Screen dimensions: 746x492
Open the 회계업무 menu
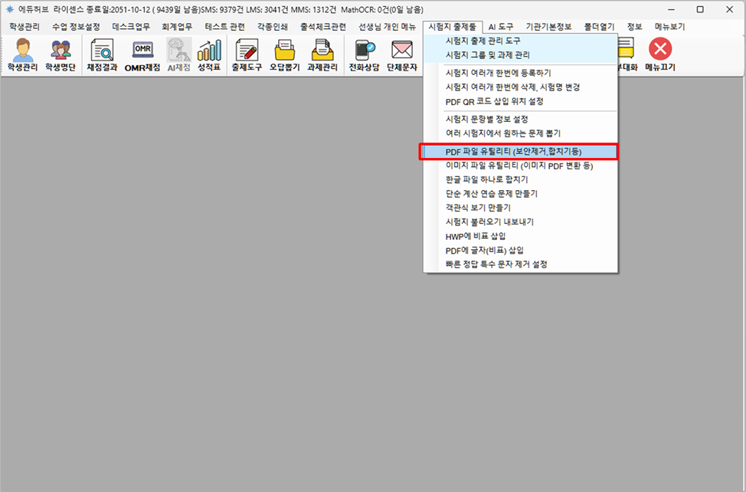pyautogui.click(x=177, y=26)
